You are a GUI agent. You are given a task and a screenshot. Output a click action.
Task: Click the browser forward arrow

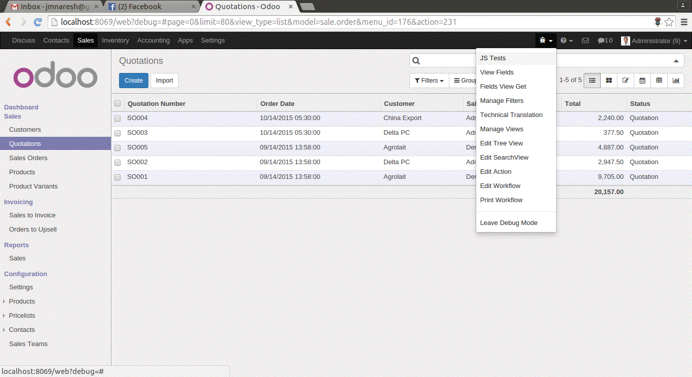click(x=23, y=22)
